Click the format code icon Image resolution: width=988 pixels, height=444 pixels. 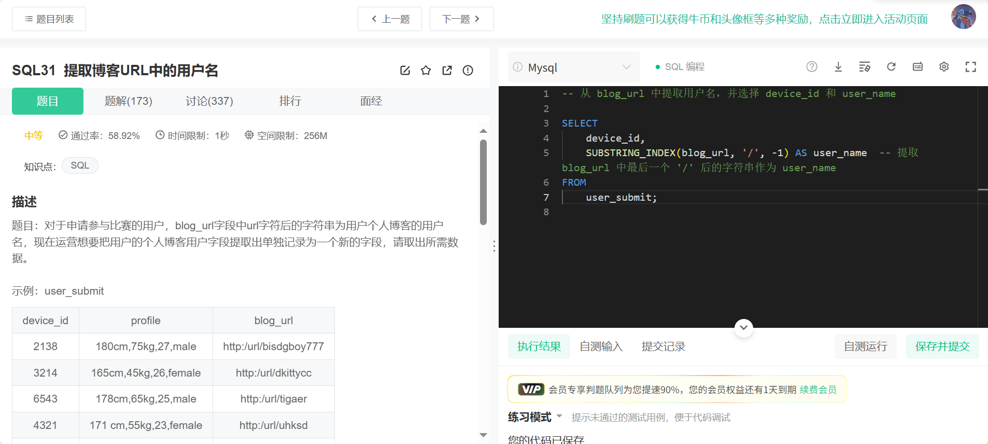865,66
